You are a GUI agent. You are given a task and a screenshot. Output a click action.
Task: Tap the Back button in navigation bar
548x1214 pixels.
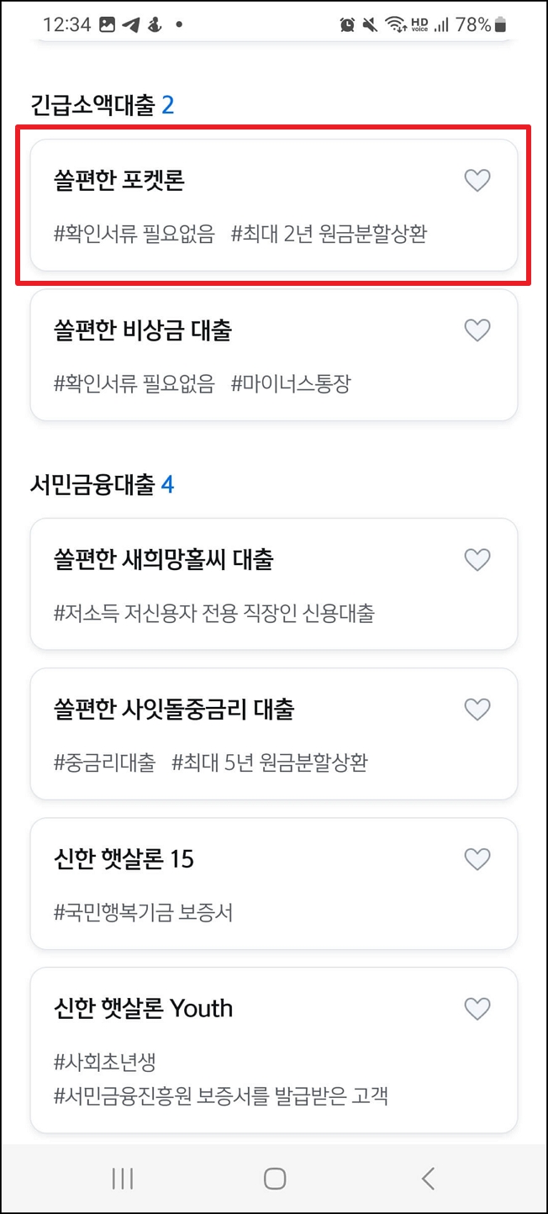(x=427, y=1179)
